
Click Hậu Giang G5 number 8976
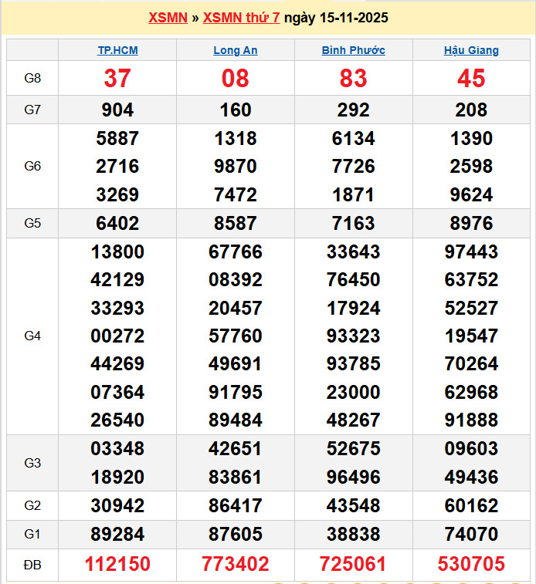(471, 224)
